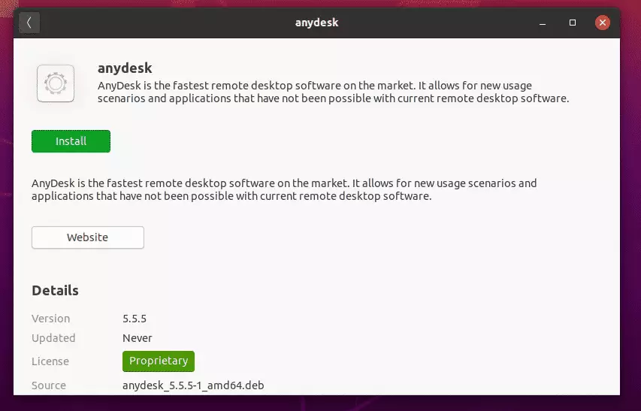Click the anydesk placeholder app icon

(x=56, y=83)
